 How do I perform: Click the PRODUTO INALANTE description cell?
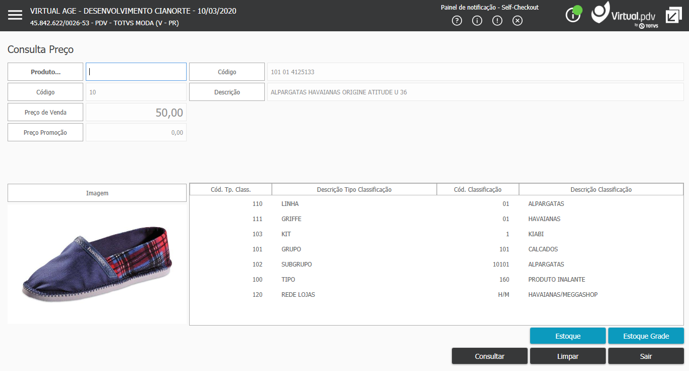pyautogui.click(x=557, y=280)
